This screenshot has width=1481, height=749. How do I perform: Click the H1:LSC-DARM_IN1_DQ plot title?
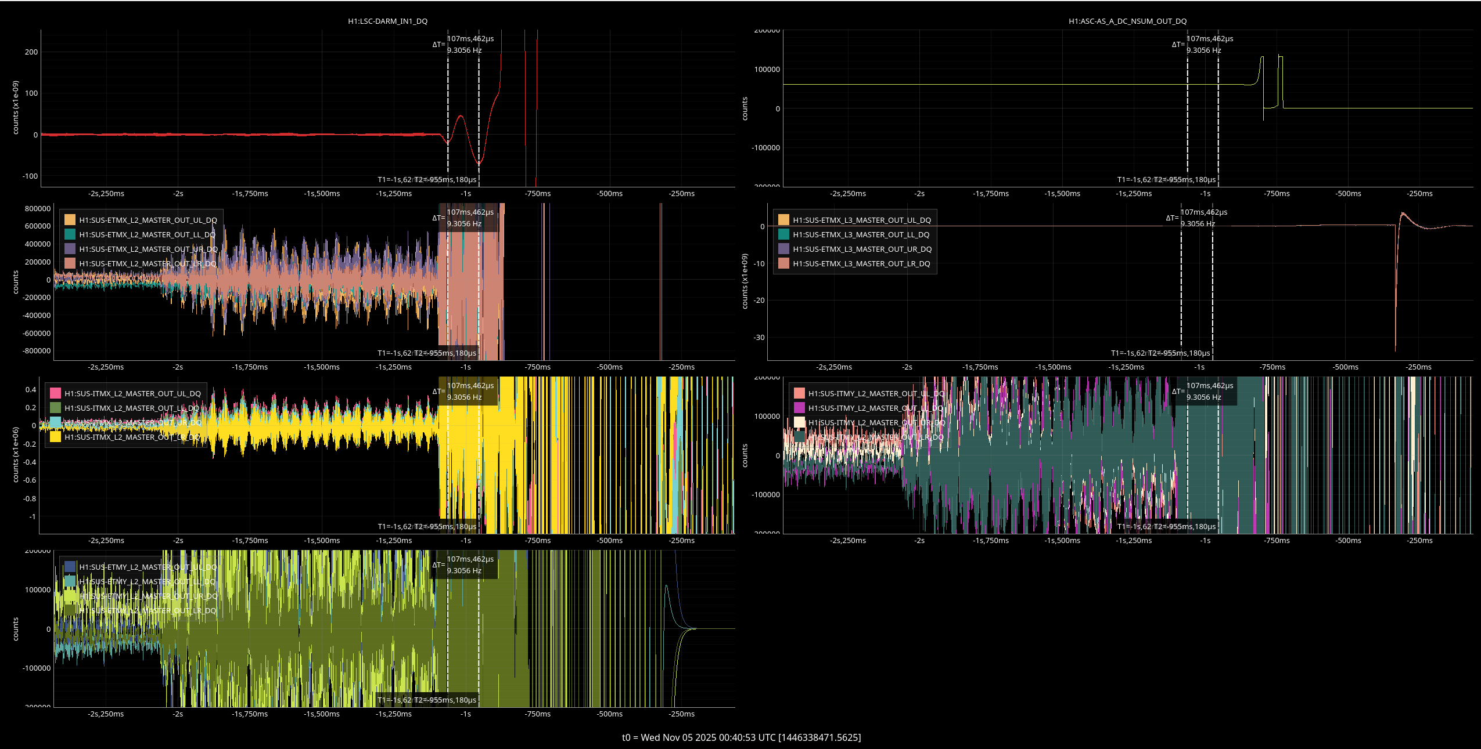point(387,21)
